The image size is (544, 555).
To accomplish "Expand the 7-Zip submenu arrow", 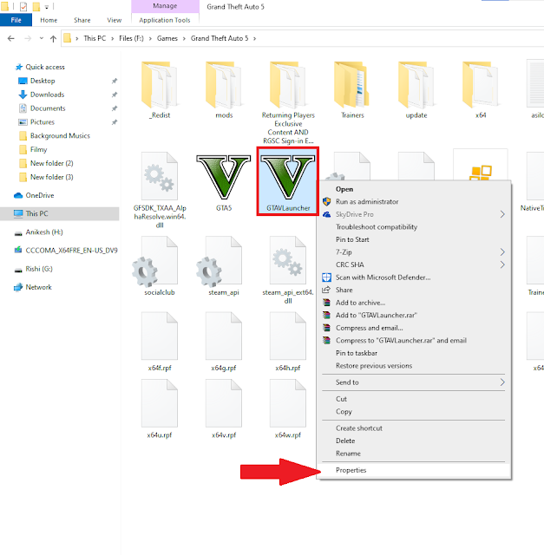I will coord(502,252).
